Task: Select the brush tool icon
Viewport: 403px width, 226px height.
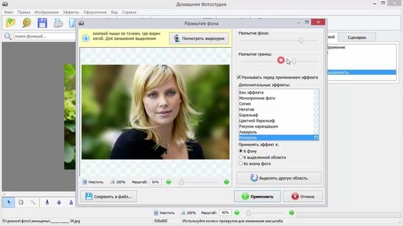Action: point(47,202)
